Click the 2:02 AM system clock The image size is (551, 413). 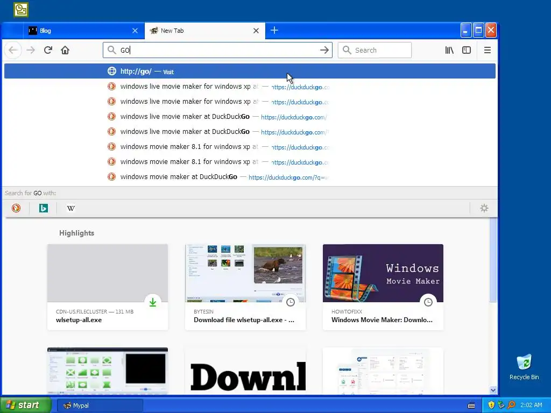click(x=531, y=405)
